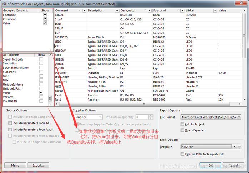249x173 pixels.
Task: Click the table vertical scrollbar thumb
Action: (244, 35)
